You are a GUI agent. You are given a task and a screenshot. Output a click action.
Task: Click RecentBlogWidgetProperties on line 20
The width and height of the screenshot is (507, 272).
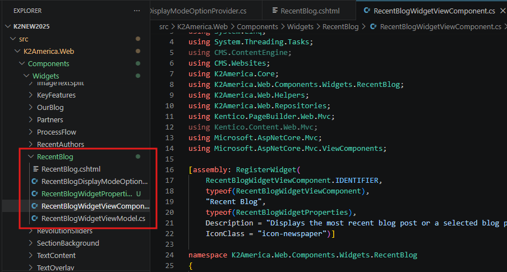(292, 213)
